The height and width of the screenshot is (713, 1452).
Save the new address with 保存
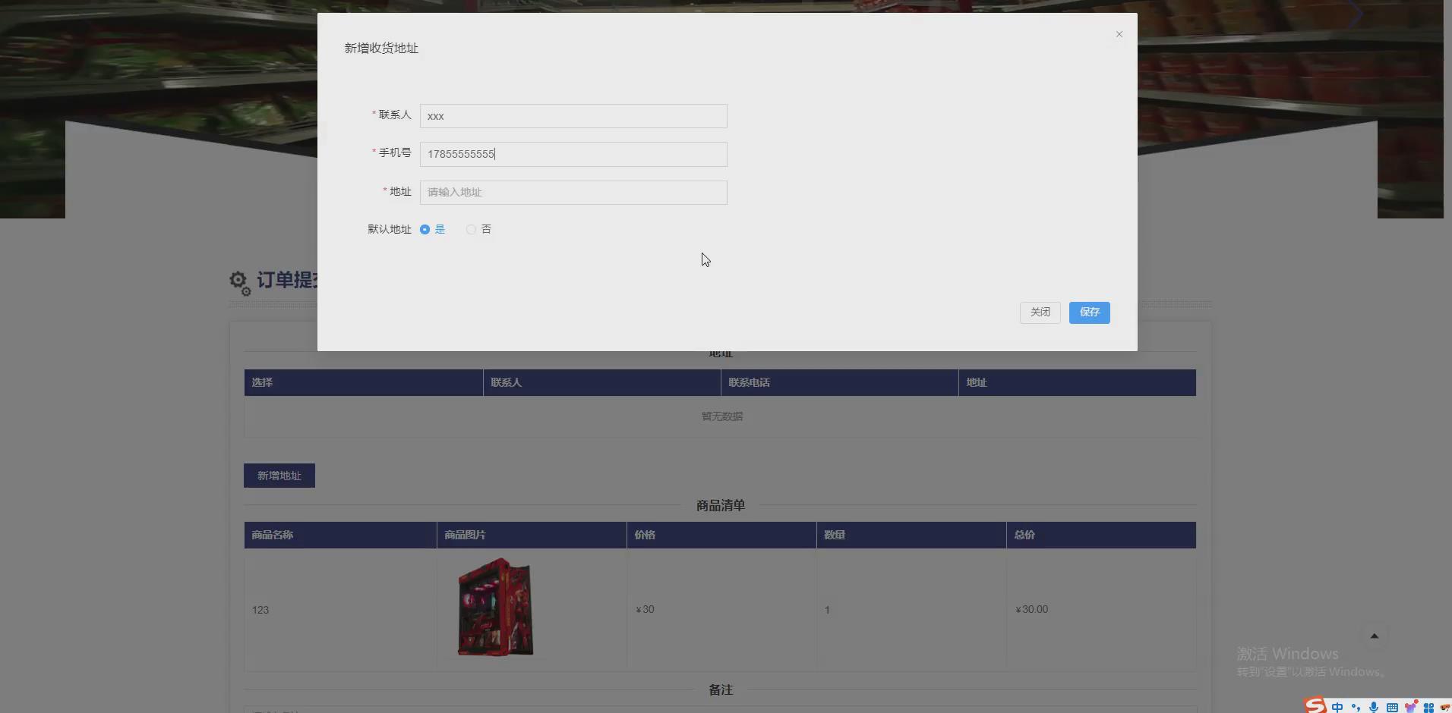click(1089, 313)
